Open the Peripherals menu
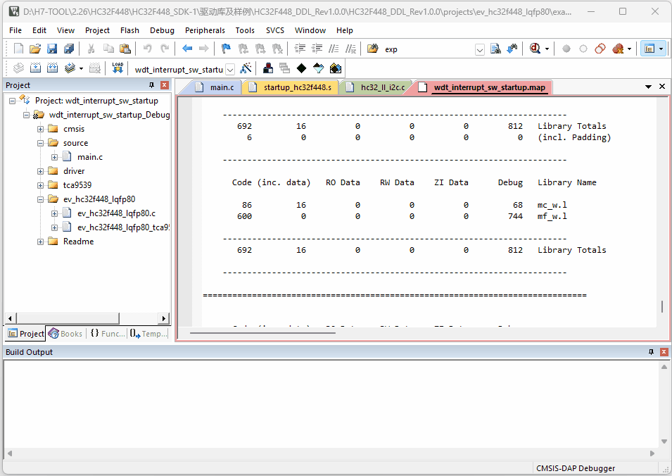 pos(205,30)
